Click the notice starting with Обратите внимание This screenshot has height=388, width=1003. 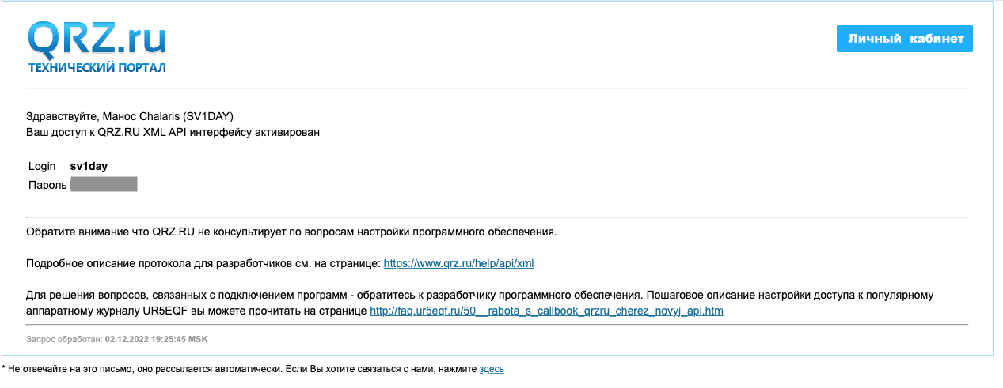[x=291, y=232]
